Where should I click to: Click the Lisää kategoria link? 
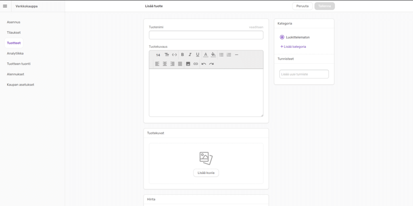click(293, 47)
